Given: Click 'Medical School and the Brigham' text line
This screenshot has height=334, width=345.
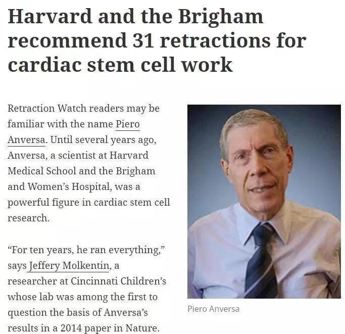Looking at the screenshot, I should (81, 171).
